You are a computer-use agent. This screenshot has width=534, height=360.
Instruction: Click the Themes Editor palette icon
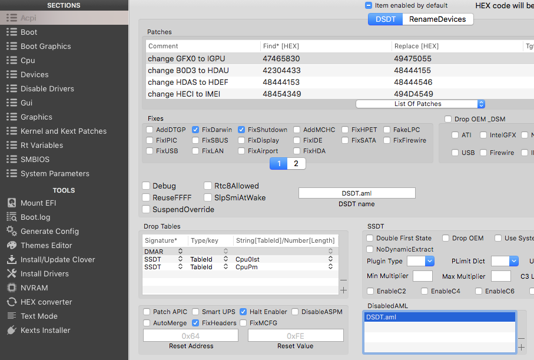pos(12,245)
